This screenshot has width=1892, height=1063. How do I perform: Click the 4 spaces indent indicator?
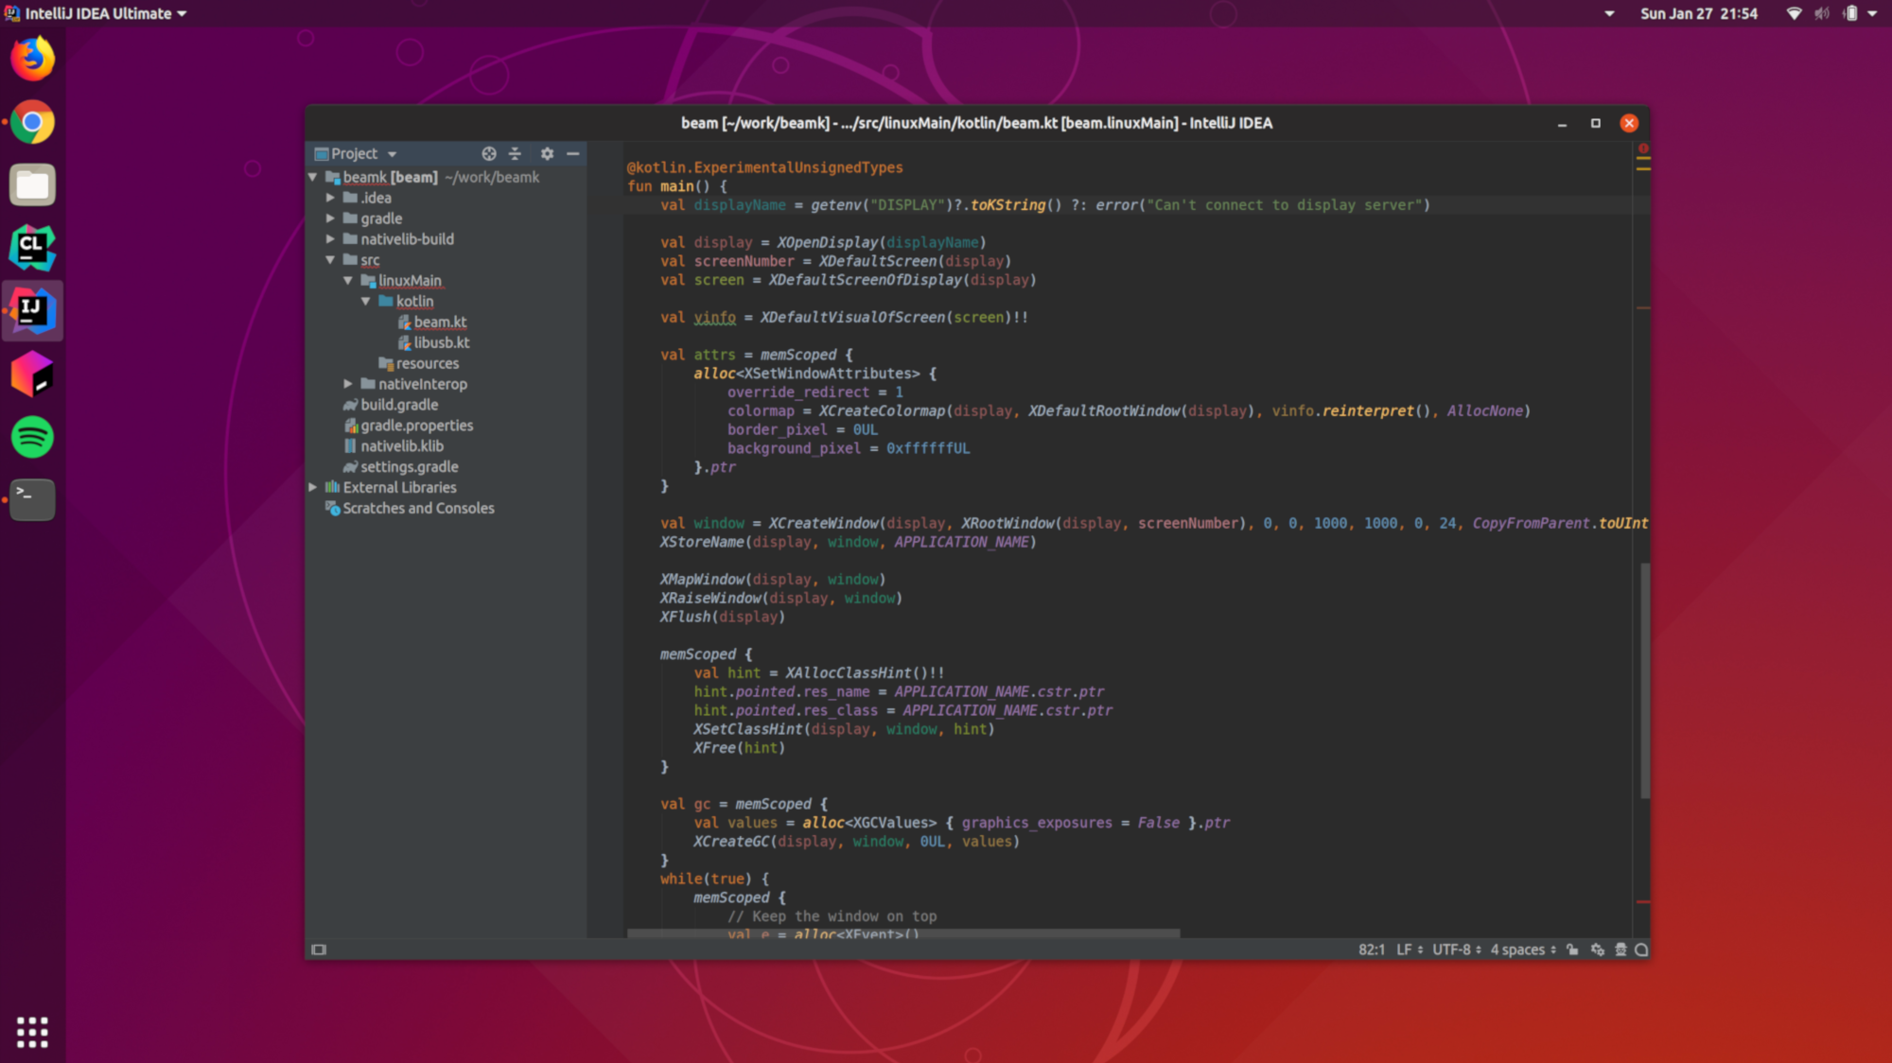1522,950
